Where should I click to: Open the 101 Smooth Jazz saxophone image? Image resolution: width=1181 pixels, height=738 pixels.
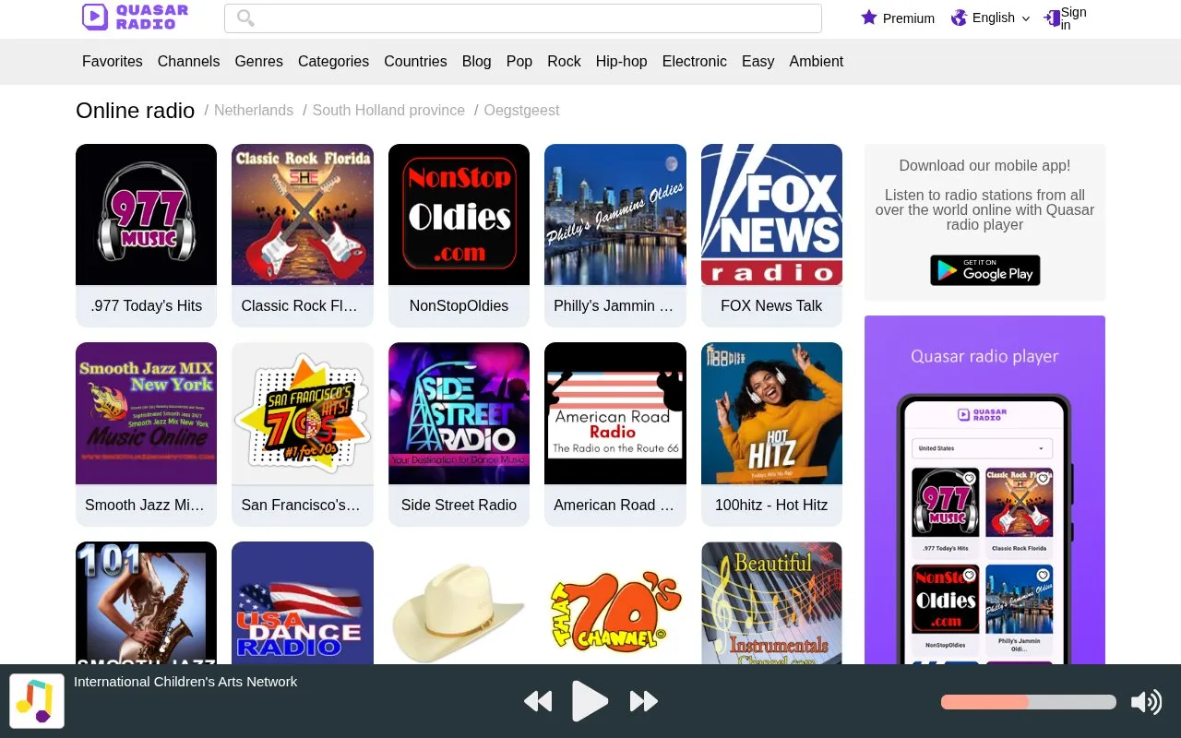click(x=146, y=602)
